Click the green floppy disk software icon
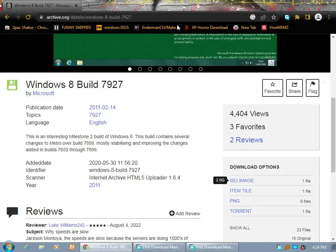336x252 pixels. click(x=12, y=85)
